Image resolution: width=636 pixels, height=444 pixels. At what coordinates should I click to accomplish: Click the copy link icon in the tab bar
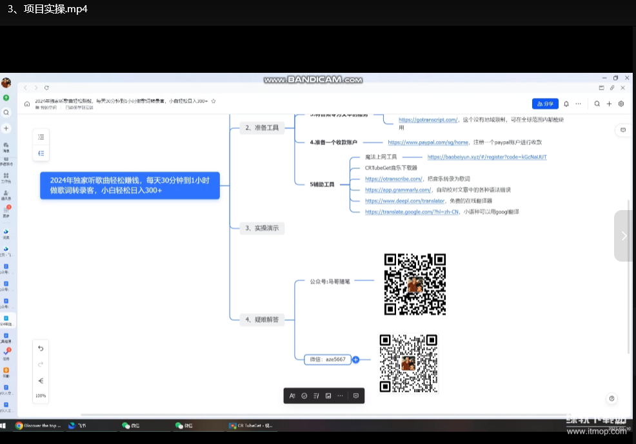pyautogui.click(x=612, y=88)
